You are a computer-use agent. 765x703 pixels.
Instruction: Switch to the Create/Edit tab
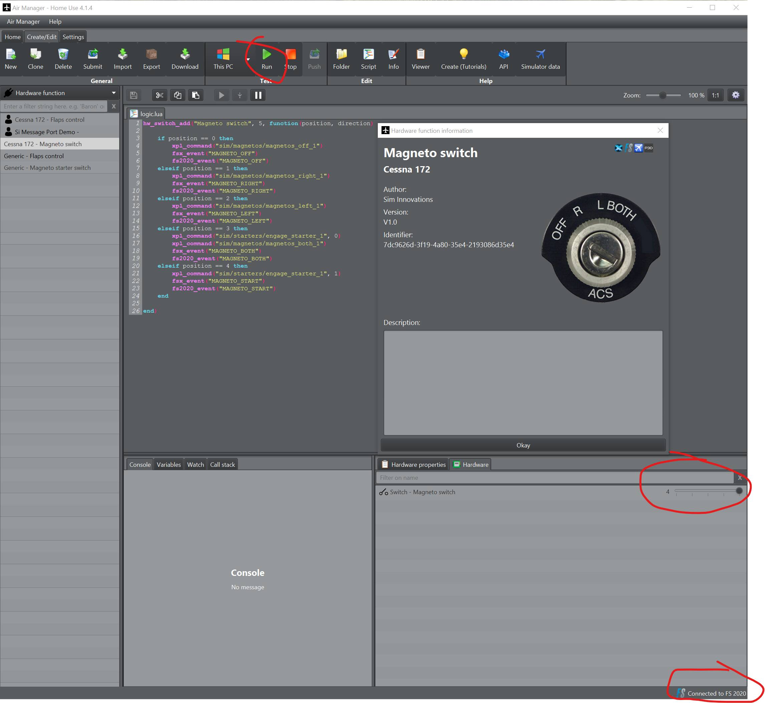[41, 37]
